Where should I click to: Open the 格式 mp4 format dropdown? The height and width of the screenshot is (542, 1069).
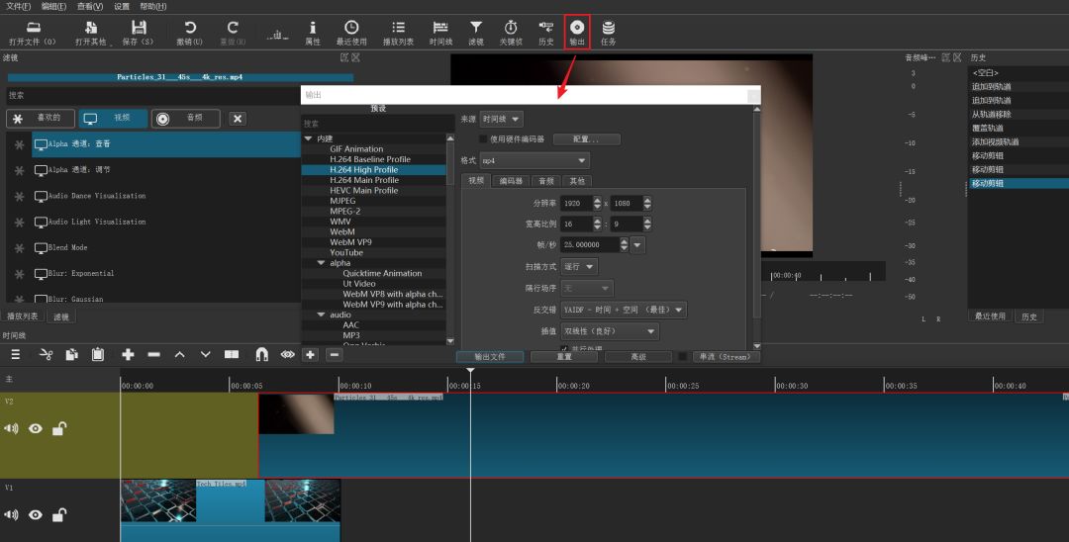tap(534, 160)
